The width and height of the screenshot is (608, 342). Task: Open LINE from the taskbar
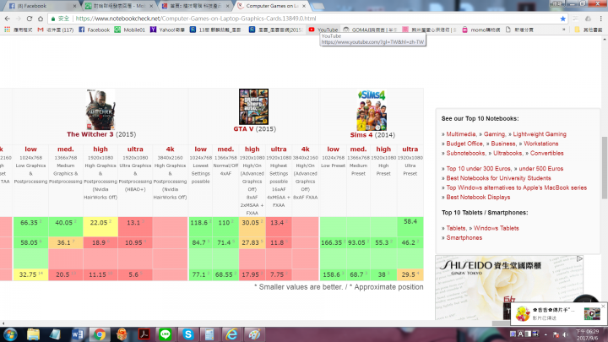pos(166,334)
